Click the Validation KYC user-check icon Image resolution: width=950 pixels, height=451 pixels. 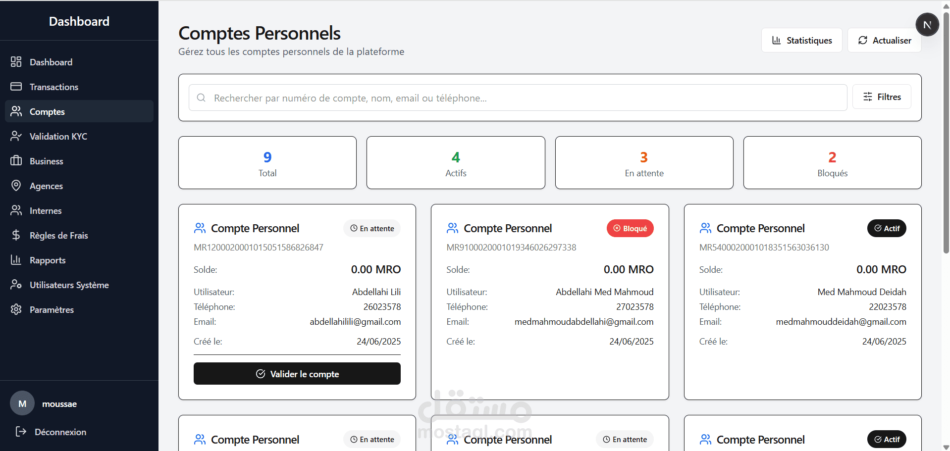(x=16, y=136)
